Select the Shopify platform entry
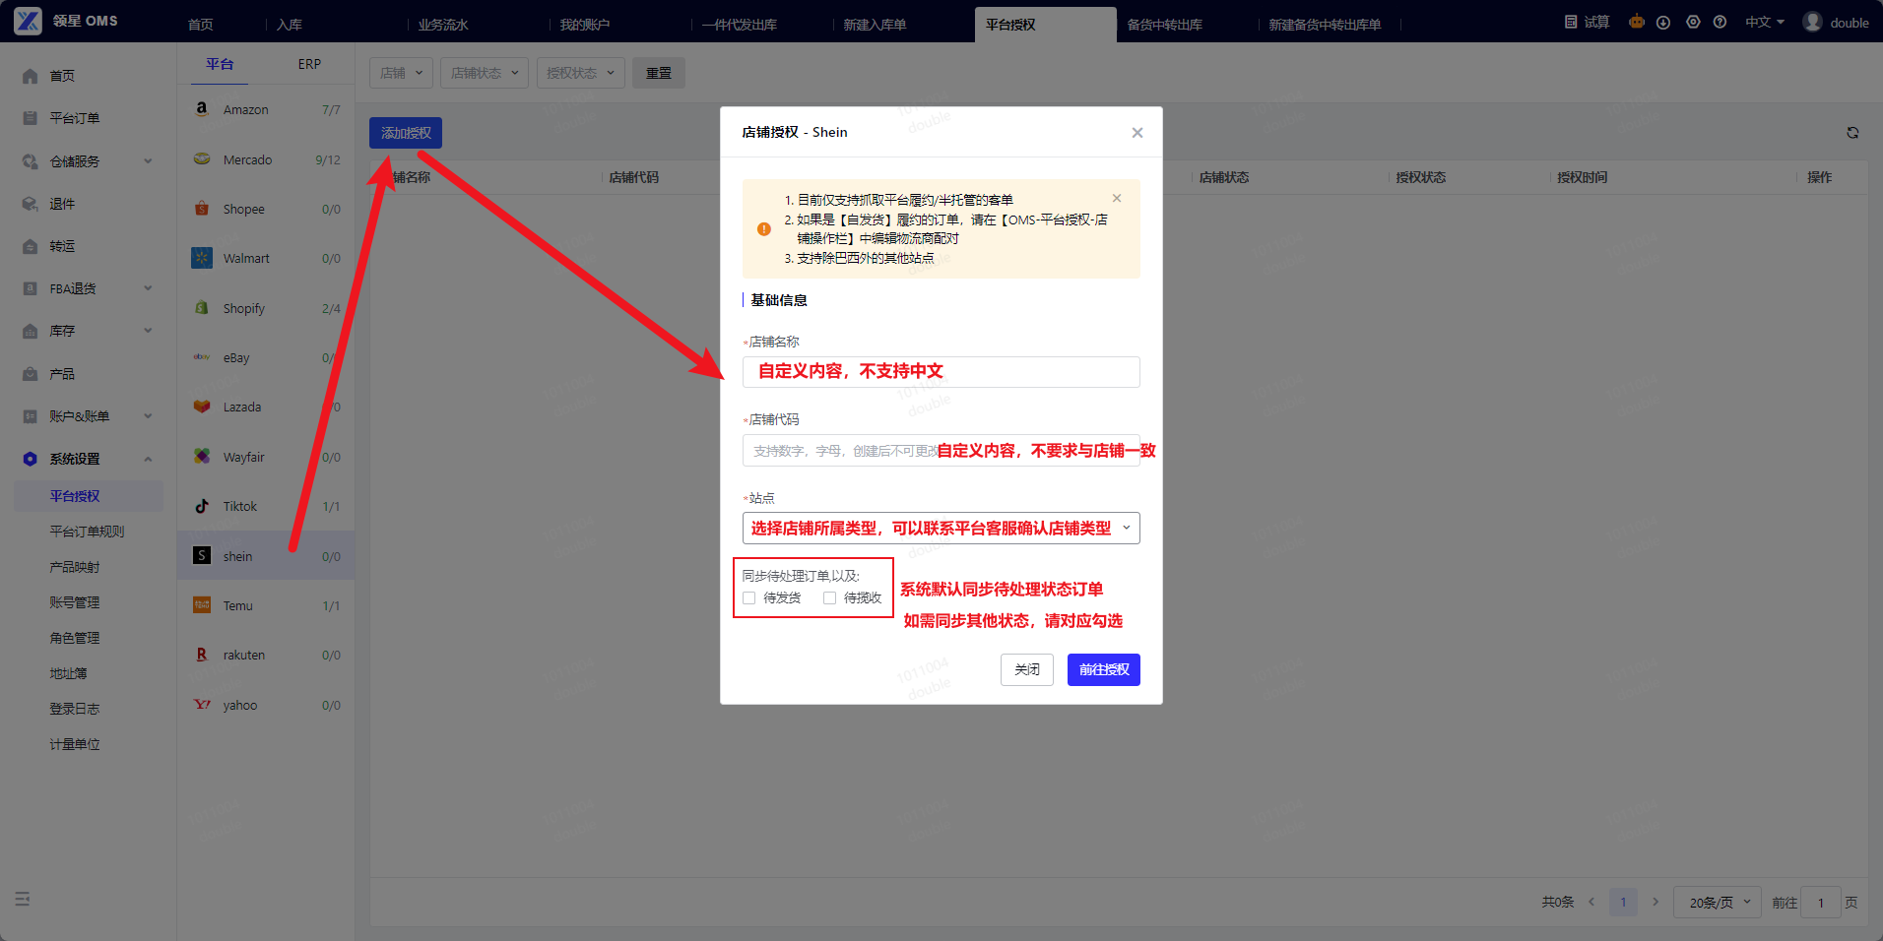The height and width of the screenshot is (941, 1883). pos(266,308)
